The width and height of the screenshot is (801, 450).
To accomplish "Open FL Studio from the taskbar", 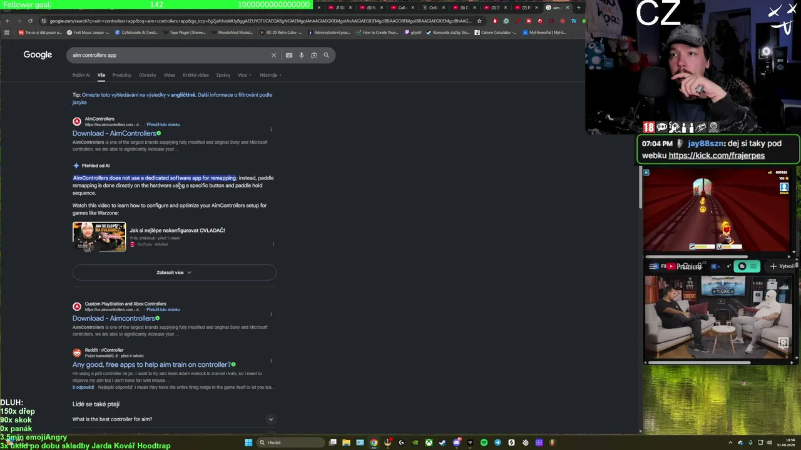I will (x=553, y=442).
